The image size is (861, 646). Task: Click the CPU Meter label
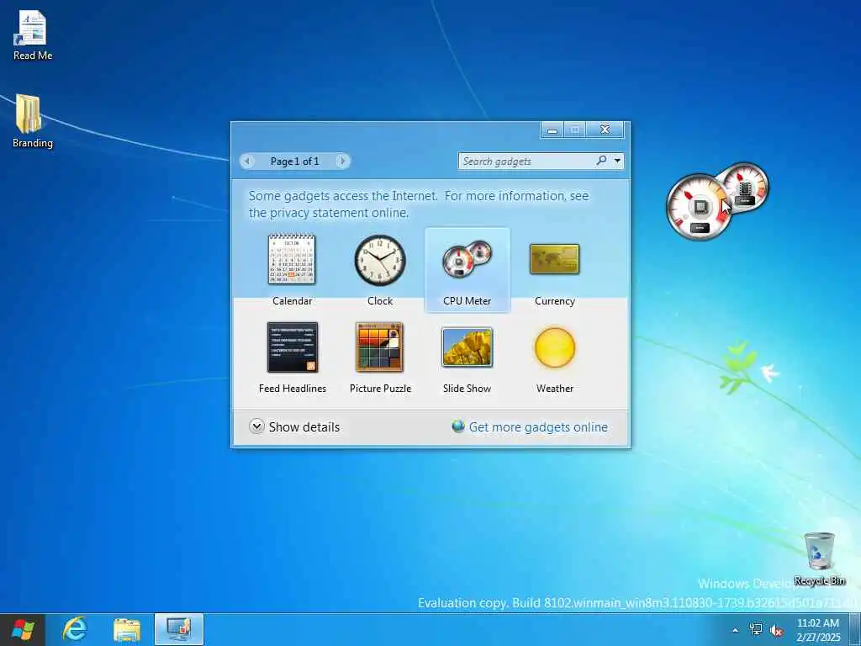coord(467,301)
